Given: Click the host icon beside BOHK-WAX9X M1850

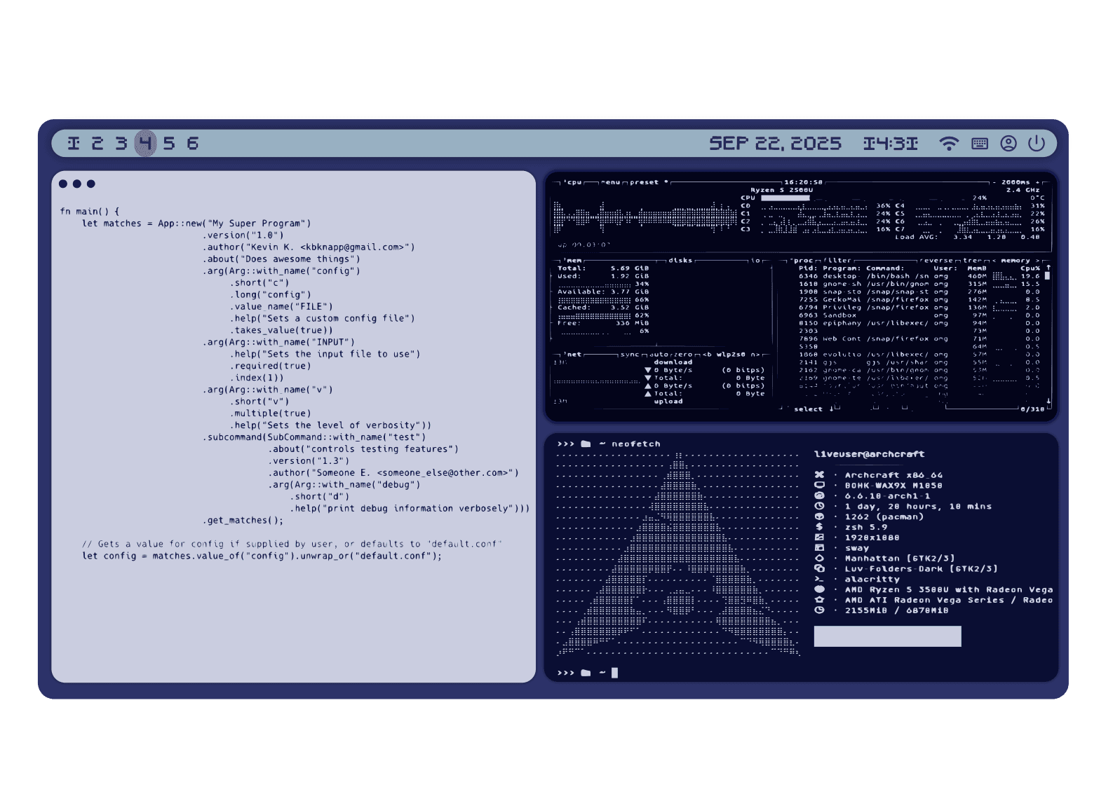Looking at the screenshot, I should [819, 485].
